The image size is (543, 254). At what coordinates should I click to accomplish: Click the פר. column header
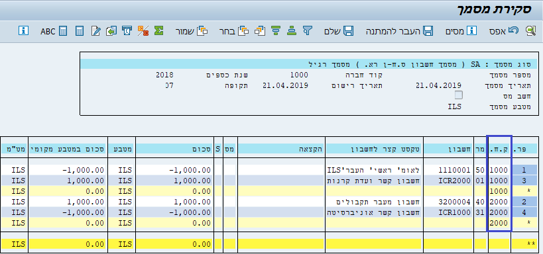coord(524,149)
